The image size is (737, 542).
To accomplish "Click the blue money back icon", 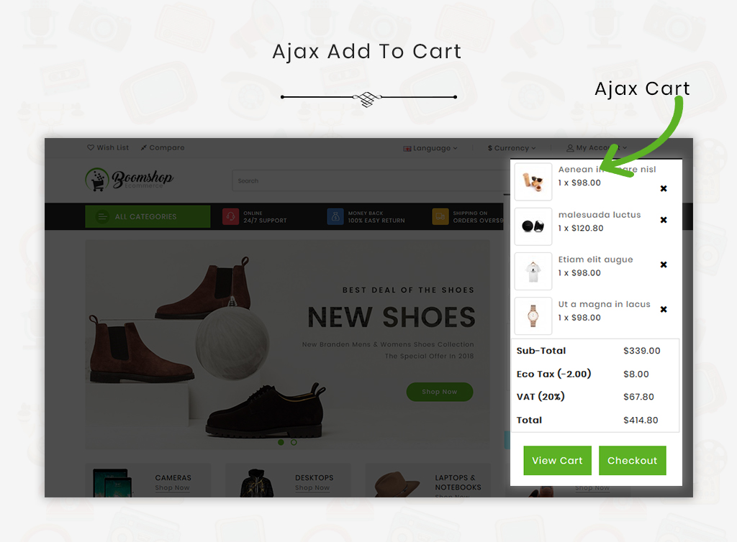I will tap(335, 217).
